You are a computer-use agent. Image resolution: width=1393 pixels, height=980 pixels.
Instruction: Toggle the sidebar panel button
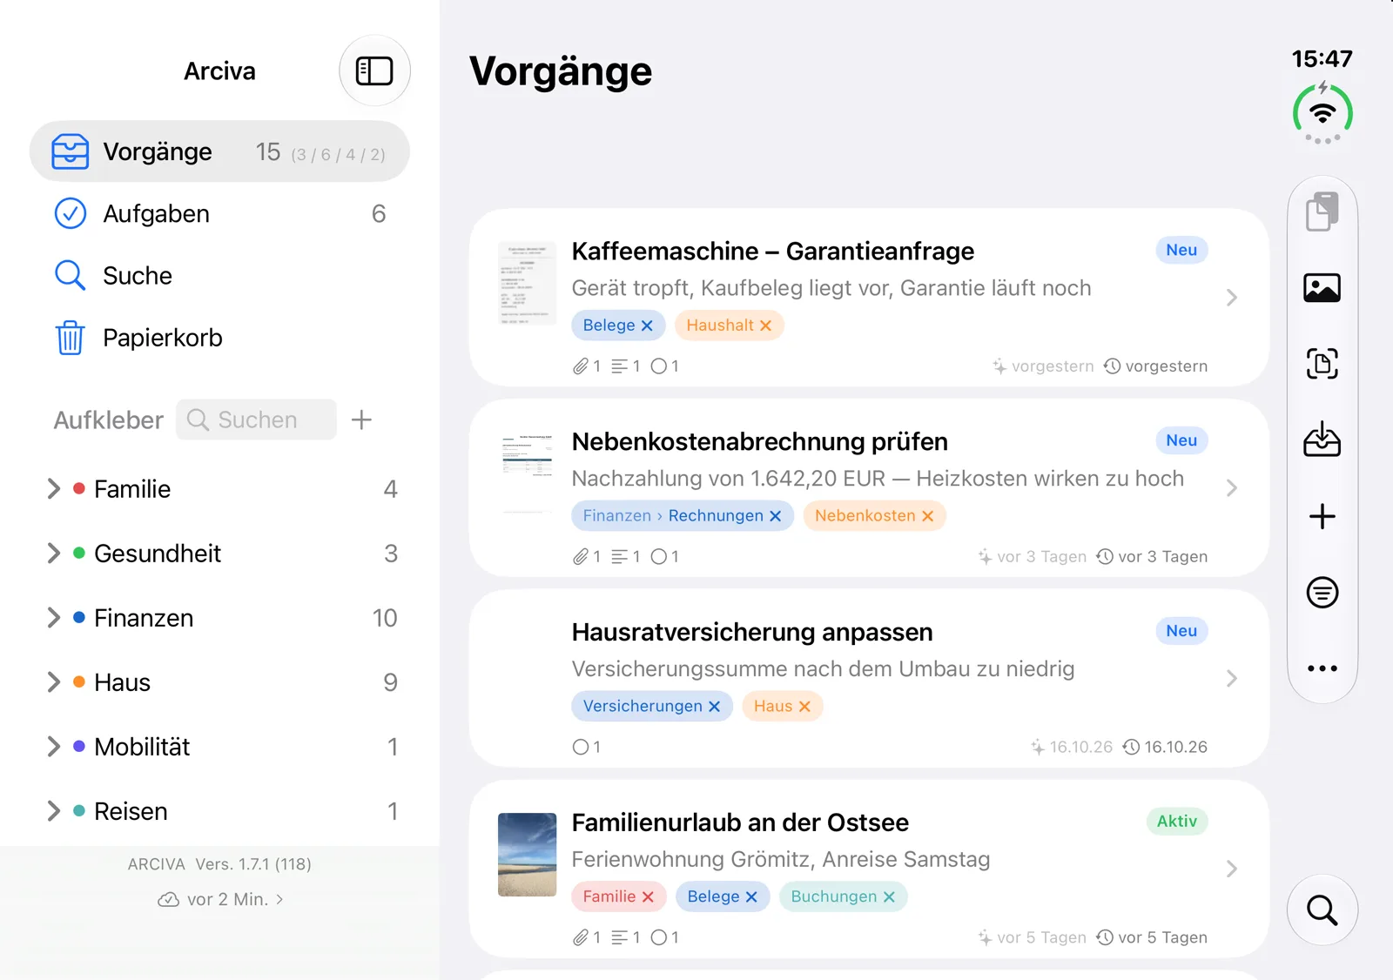(x=374, y=70)
